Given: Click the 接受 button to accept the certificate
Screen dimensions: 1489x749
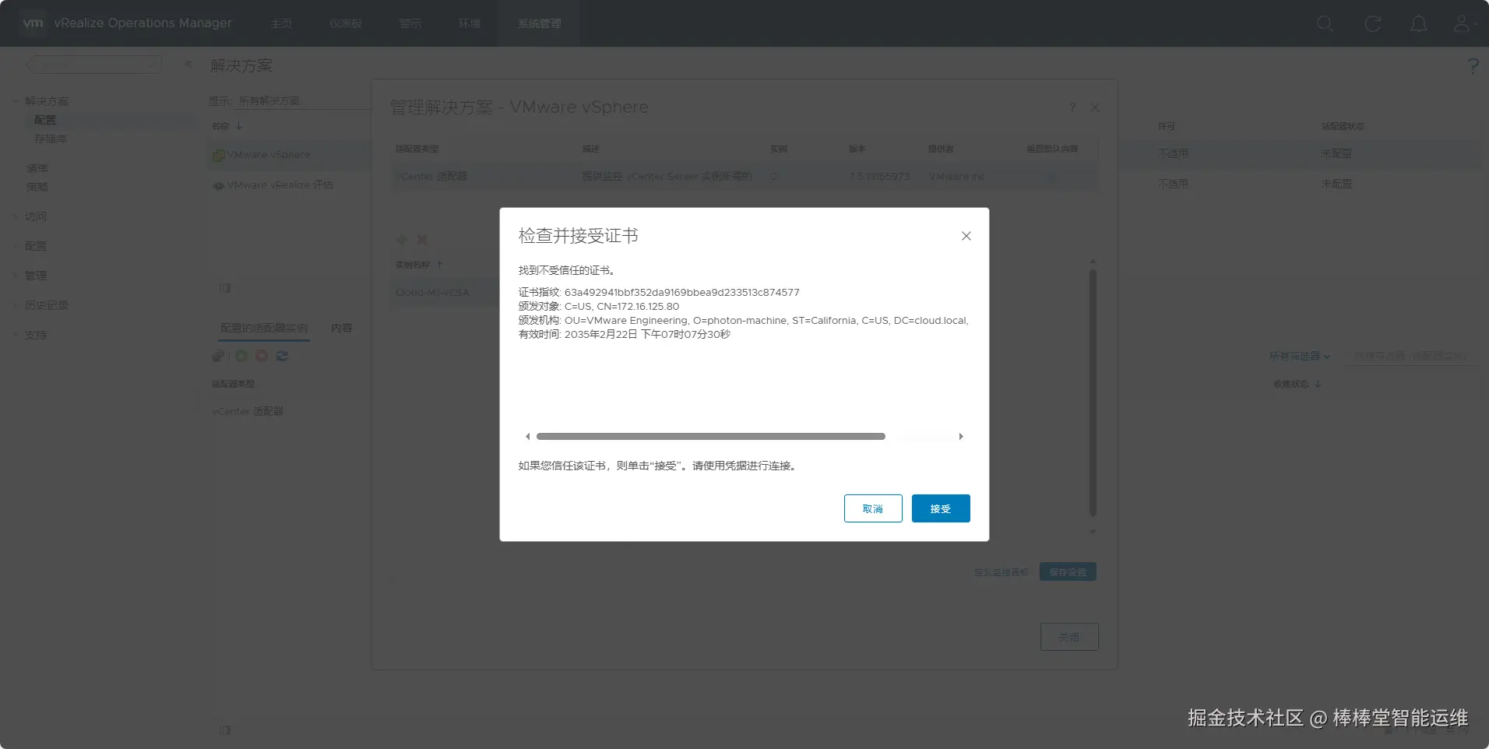Looking at the screenshot, I should [941, 508].
